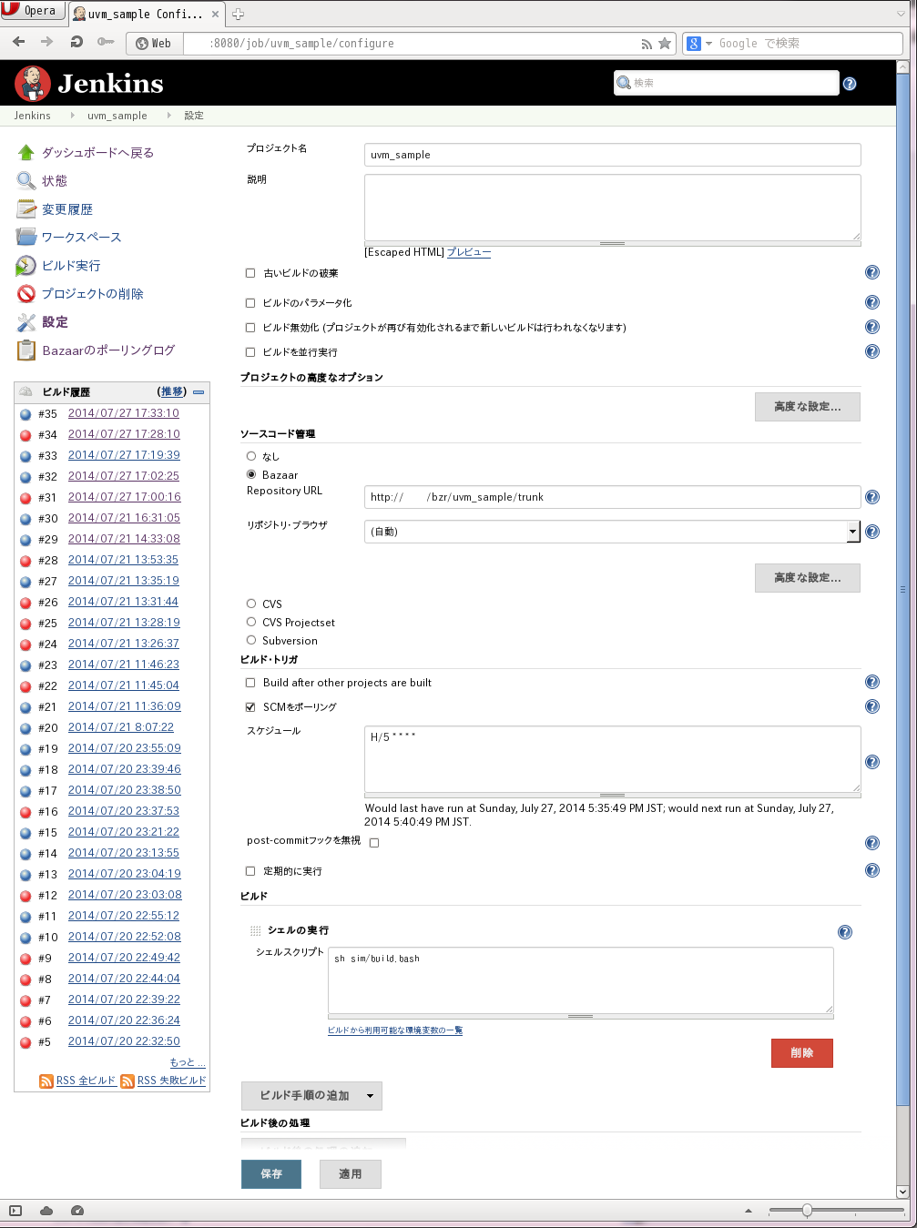Select なし source control radio
917x1228 pixels.
point(251,456)
